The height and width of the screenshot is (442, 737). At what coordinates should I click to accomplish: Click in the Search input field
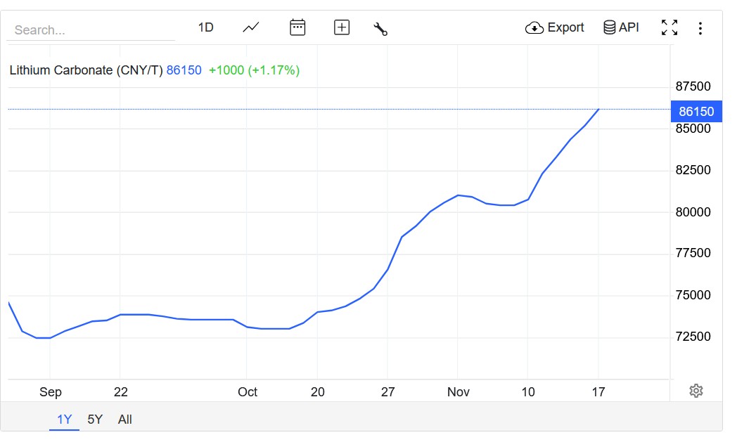point(90,30)
